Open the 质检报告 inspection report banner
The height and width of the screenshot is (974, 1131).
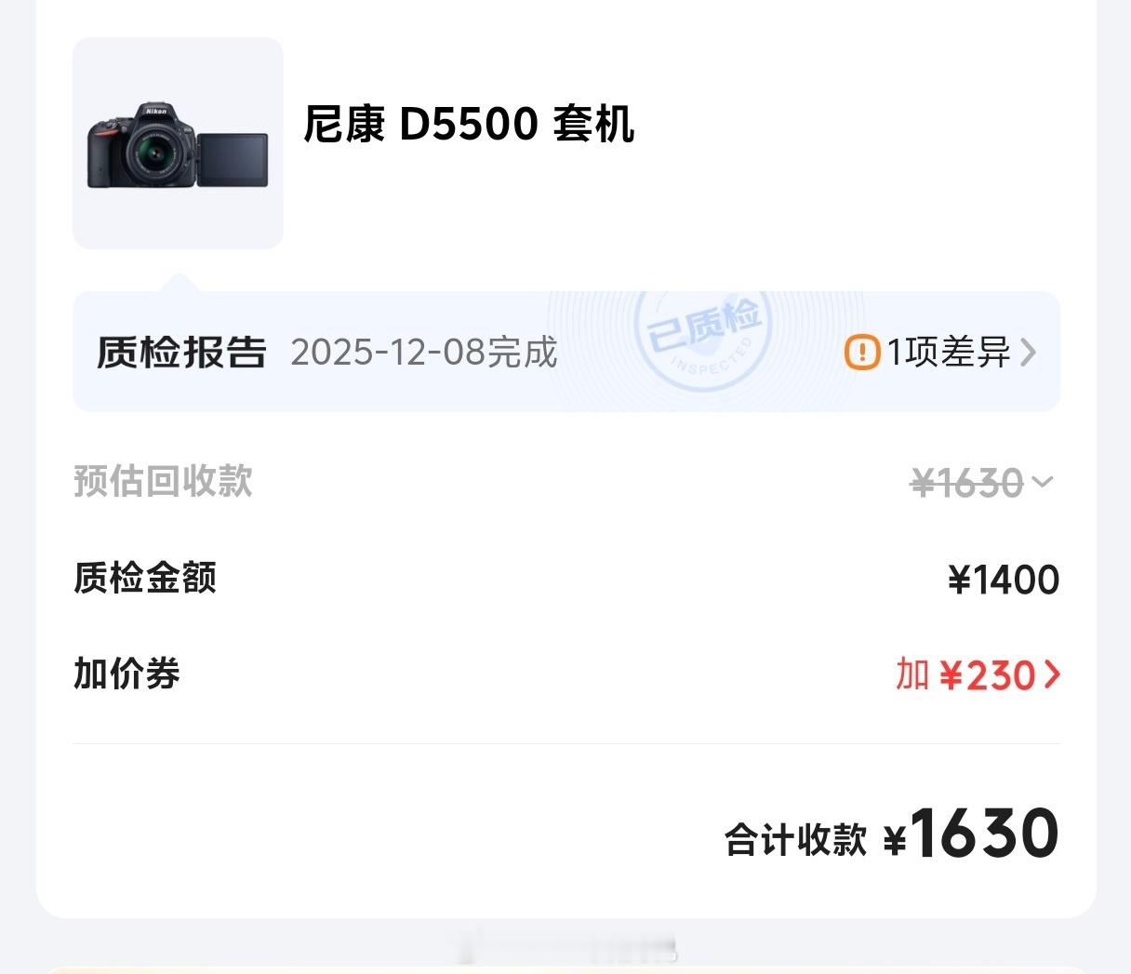[x=566, y=352]
